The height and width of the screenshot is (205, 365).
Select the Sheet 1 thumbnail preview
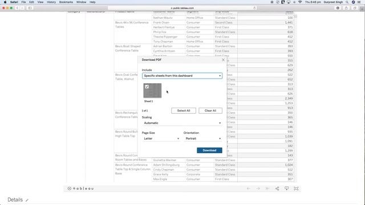pos(152,91)
